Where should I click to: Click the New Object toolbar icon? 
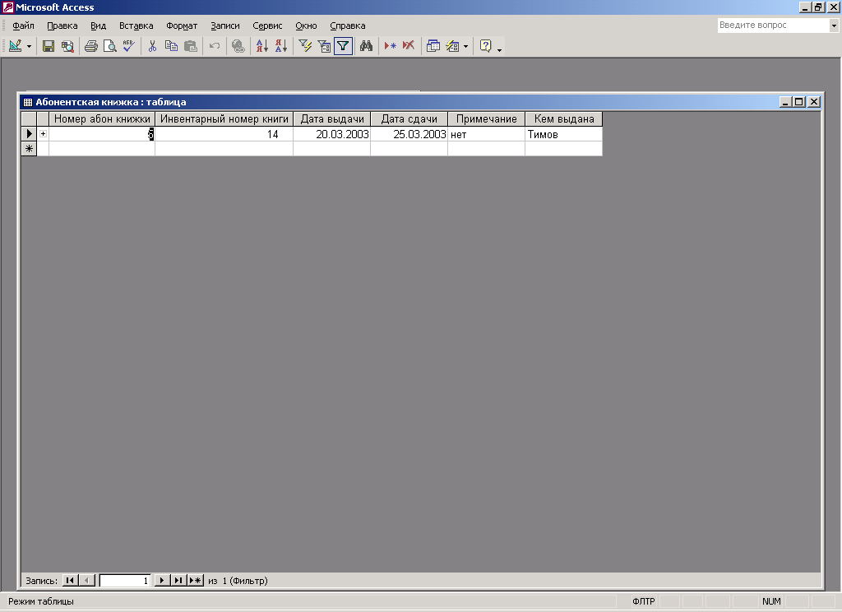[453, 46]
